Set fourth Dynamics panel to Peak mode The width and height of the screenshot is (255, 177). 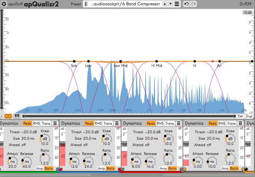[213, 123]
